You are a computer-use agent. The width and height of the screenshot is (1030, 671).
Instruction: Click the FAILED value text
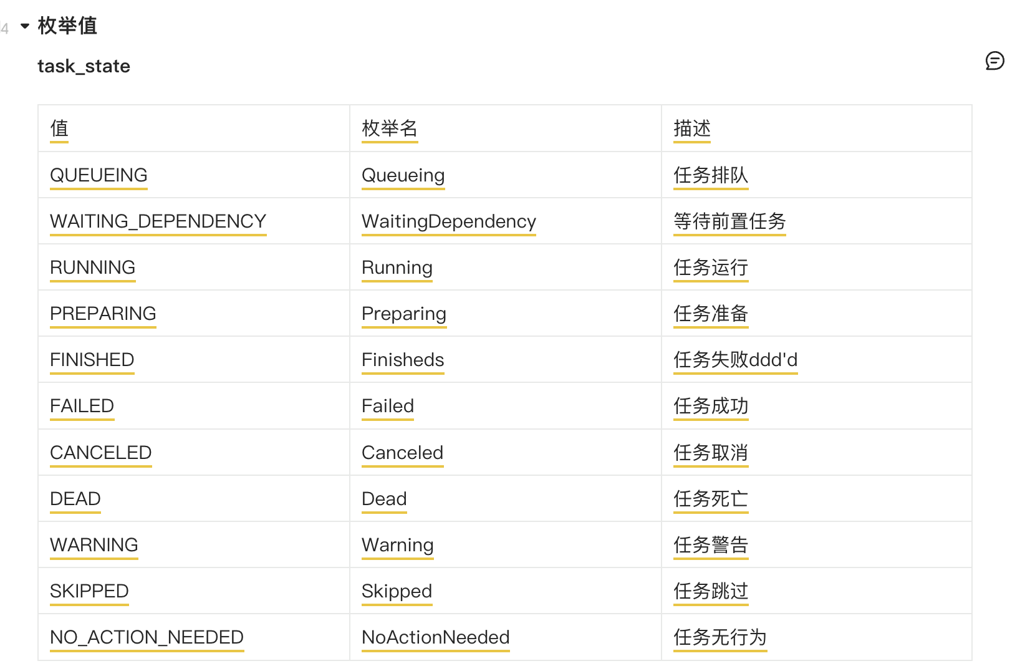click(82, 406)
